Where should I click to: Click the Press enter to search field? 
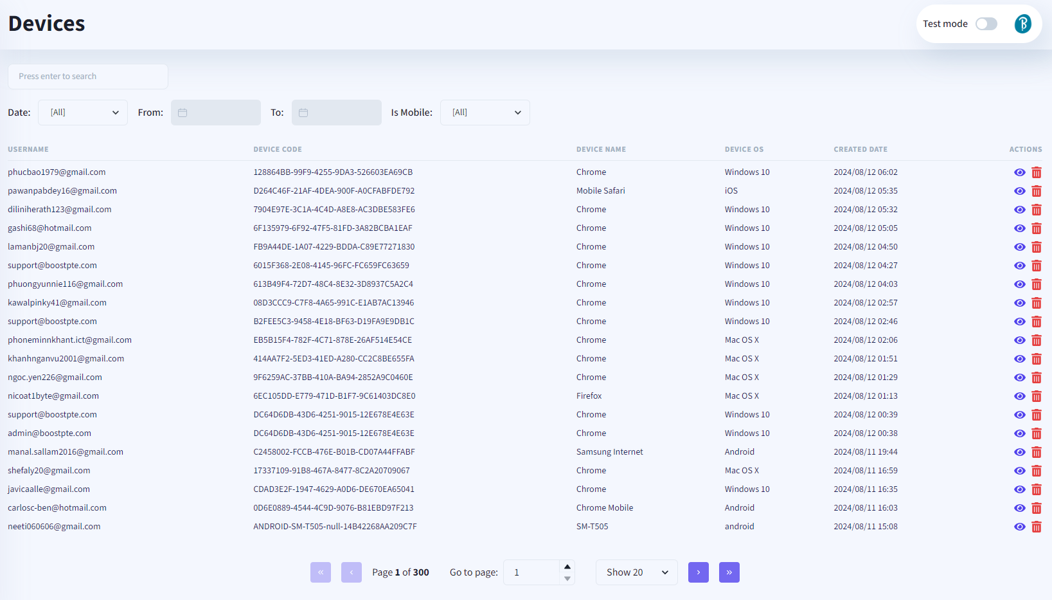pyautogui.click(x=88, y=77)
